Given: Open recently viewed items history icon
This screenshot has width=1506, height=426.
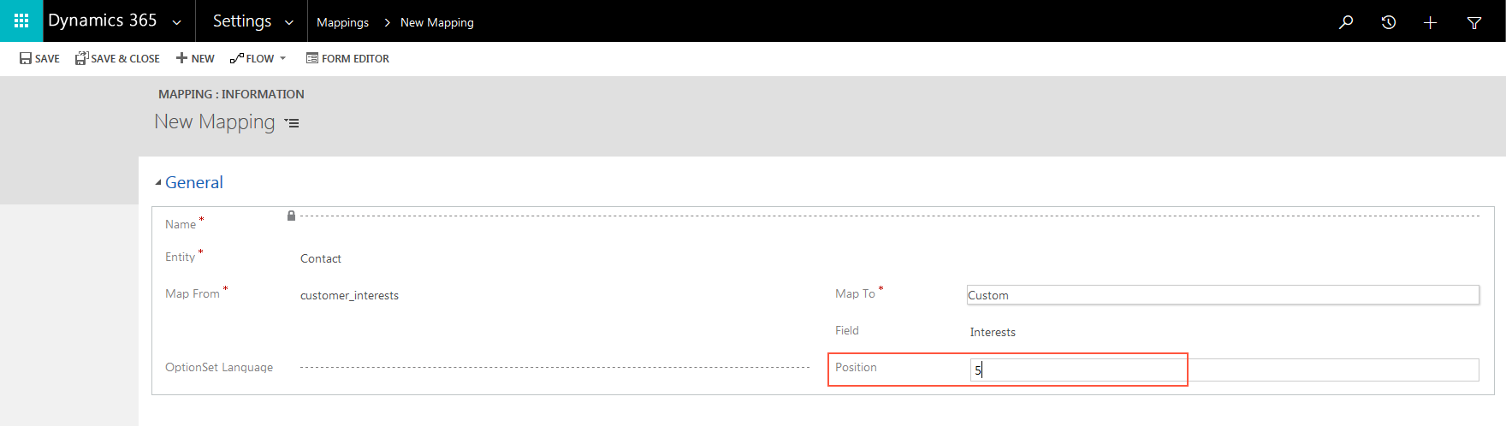Looking at the screenshot, I should (x=1388, y=22).
